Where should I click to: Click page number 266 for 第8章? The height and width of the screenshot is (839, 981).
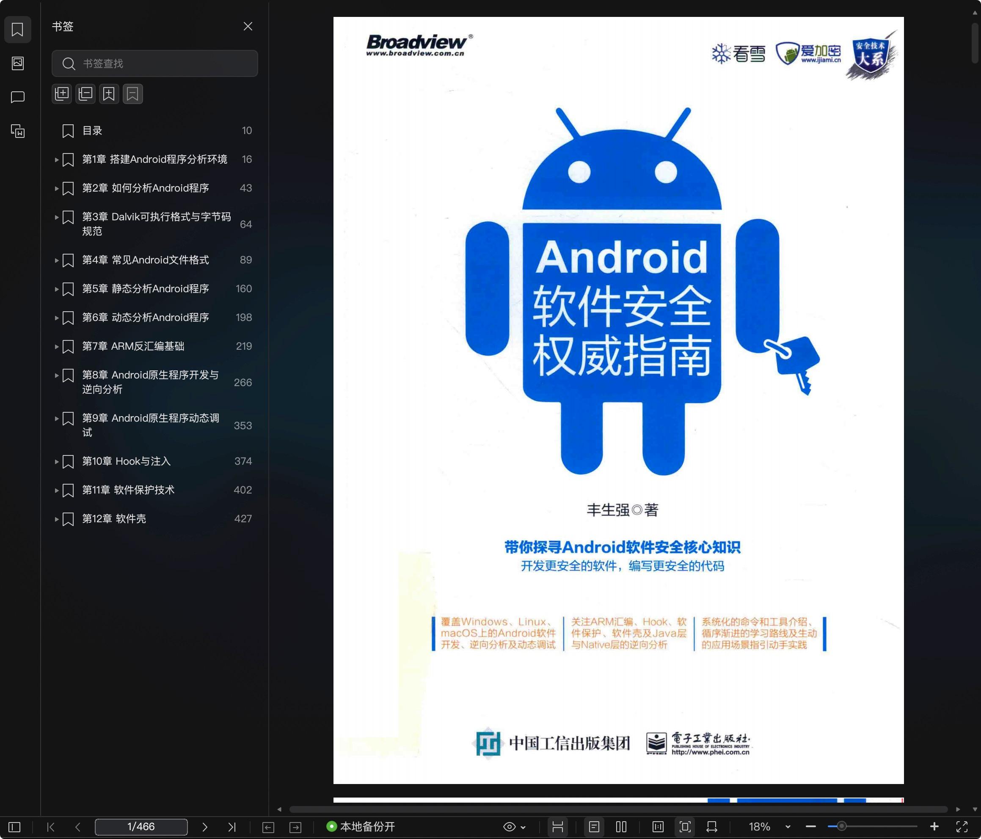coord(243,382)
